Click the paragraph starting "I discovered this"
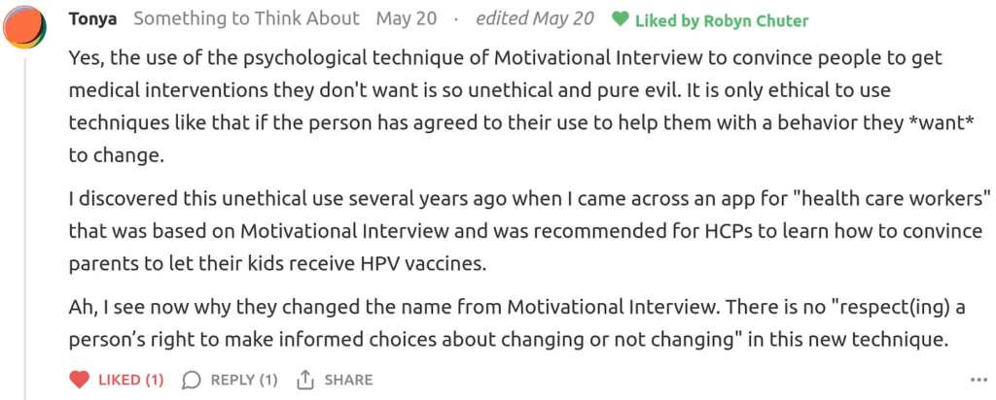This screenshot has width=996, height=400. pos(525,231)
